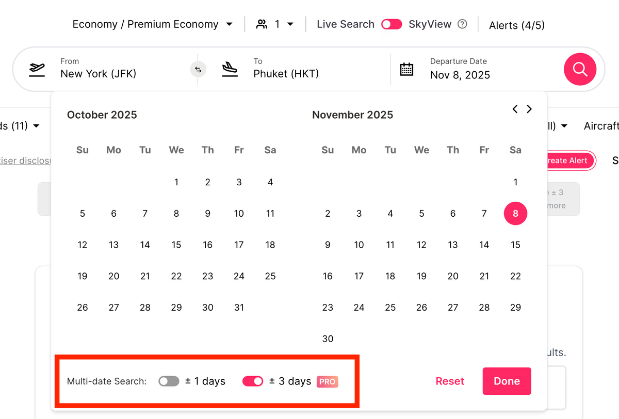Toggle Live Search / SkyView switch
Screen dimensions: 619x419
click(x=392, y=24)
